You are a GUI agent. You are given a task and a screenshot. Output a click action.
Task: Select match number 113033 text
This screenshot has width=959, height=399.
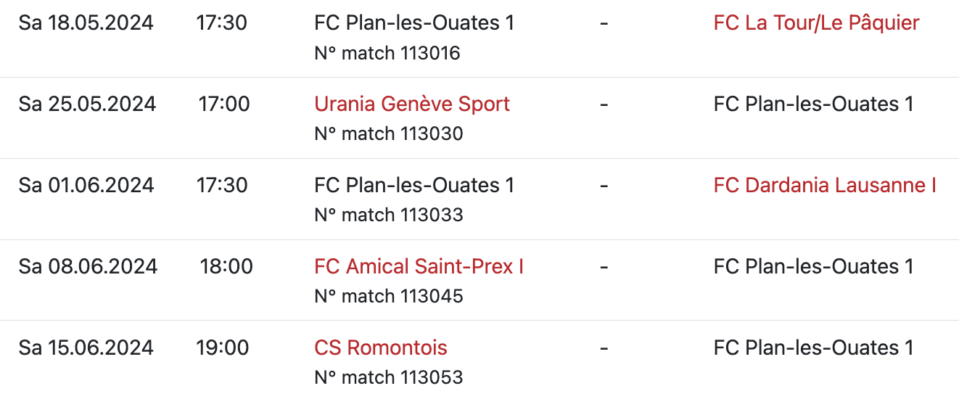coord(389,215)
